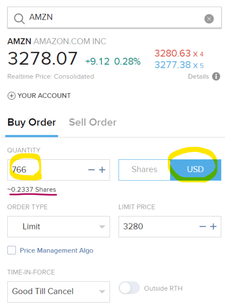Clear the AMZN search using the X icon
This screenshot has height=306, width=225.
[209, 19]
